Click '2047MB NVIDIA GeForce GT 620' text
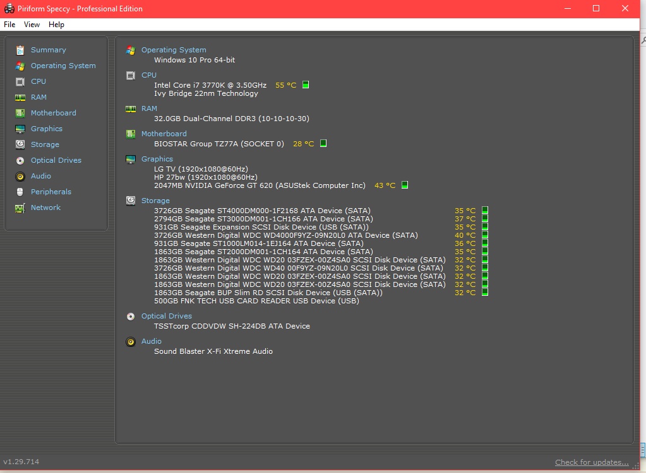The image size is (646, 473). coord(213,185)
